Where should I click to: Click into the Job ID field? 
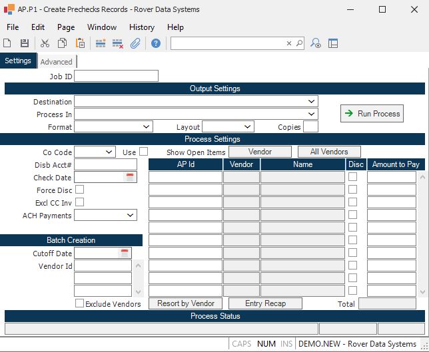(x=117, y=77)
